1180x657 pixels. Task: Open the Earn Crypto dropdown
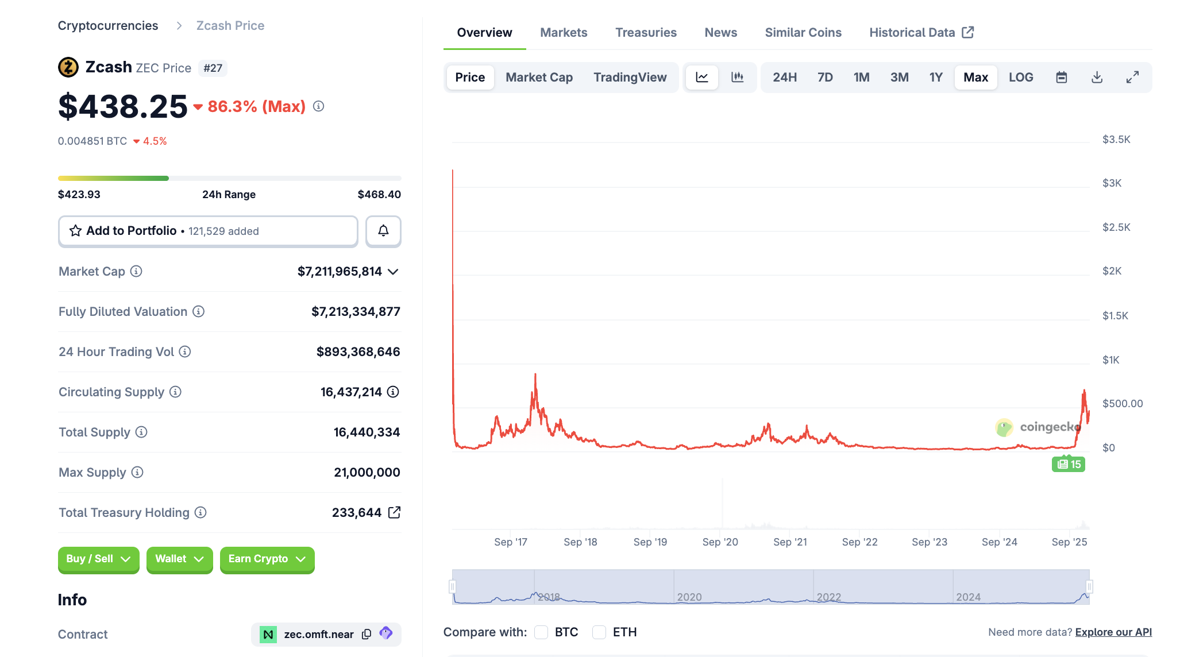pyautogui.click(x=267, y=559)
